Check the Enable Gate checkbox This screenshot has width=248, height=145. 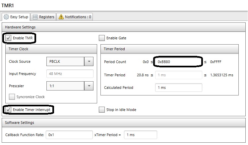click(102, 38)
